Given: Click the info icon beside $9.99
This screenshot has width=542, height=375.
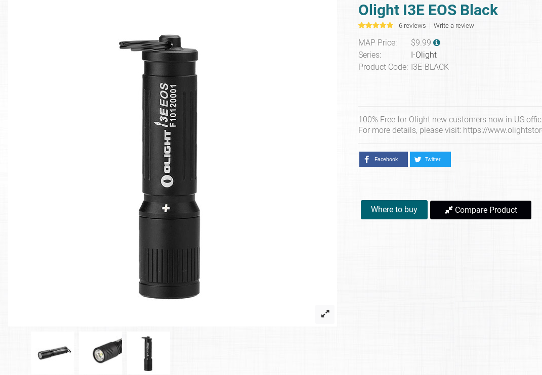Looking at the screenshot, I should pyautogui.click(x=437, y=42).
